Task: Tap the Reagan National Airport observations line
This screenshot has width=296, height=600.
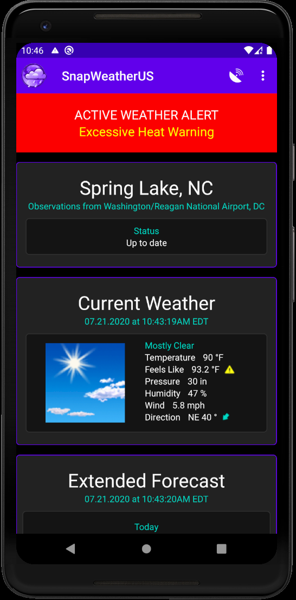Action: (x=146, y=207)
